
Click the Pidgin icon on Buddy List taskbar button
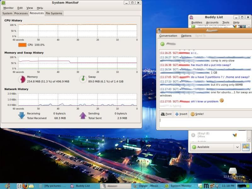(72, 186)
